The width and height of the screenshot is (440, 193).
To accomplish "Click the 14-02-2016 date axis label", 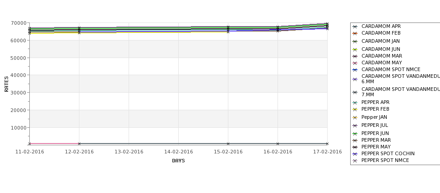I will [x=178, y=152].
